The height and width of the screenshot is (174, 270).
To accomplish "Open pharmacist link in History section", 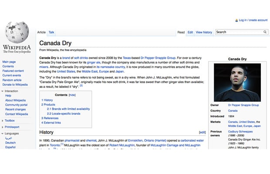I will (72, 141).
